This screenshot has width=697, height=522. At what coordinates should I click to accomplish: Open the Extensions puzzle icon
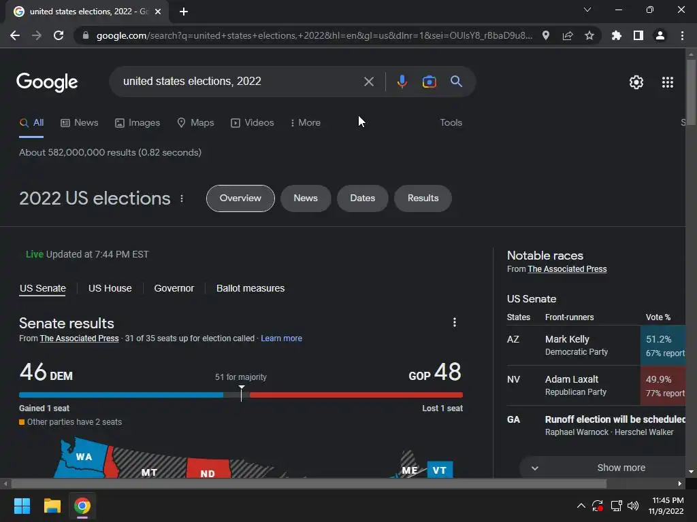coord(616,35)
